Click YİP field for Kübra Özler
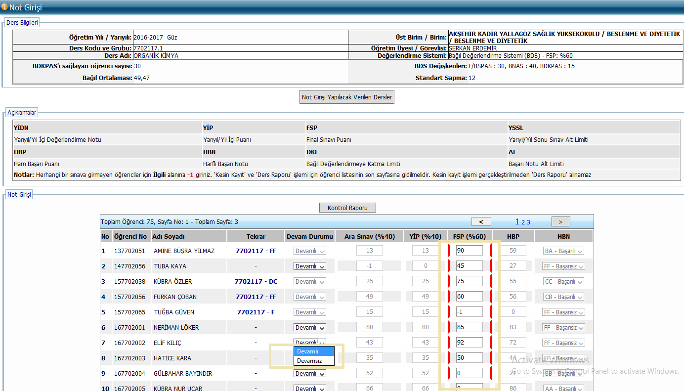The height and width of the screenshot is (391, 684). [x=426, y=281]
